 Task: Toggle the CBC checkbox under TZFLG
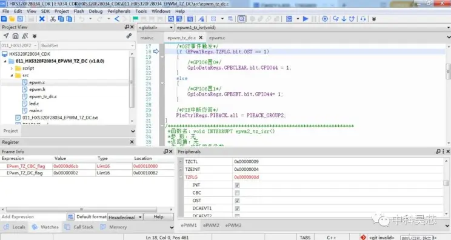(237, 193)
